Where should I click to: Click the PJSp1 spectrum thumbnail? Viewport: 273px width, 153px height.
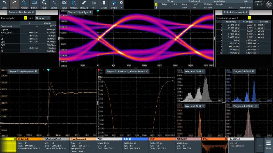tap(215, 147)
